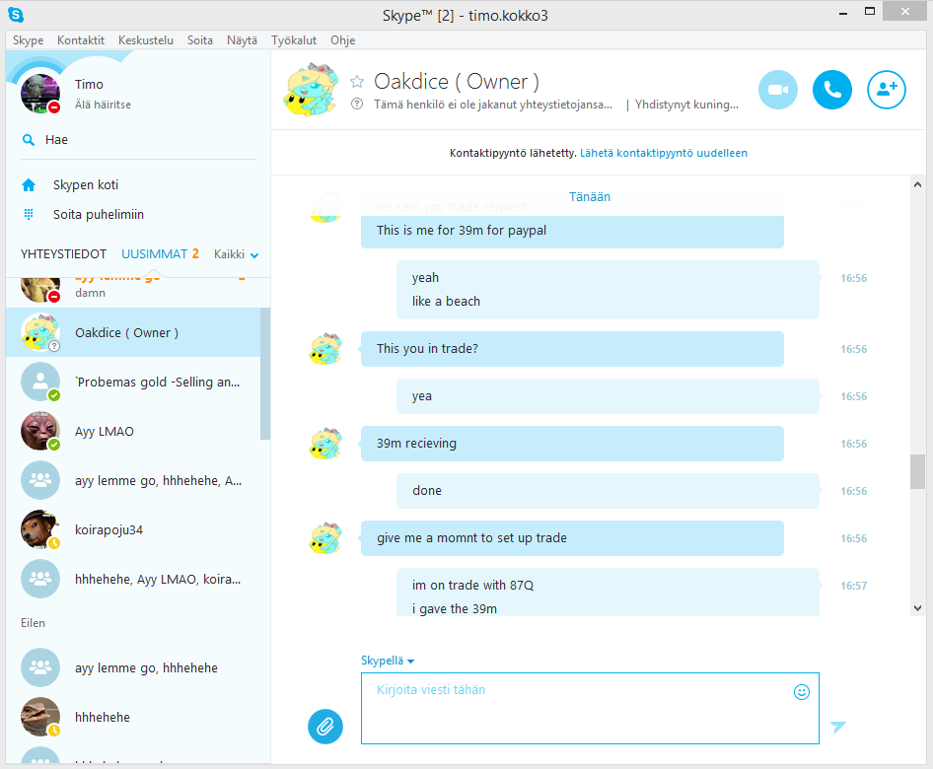Open Soita puhelimiin

[x=99, y=215]
